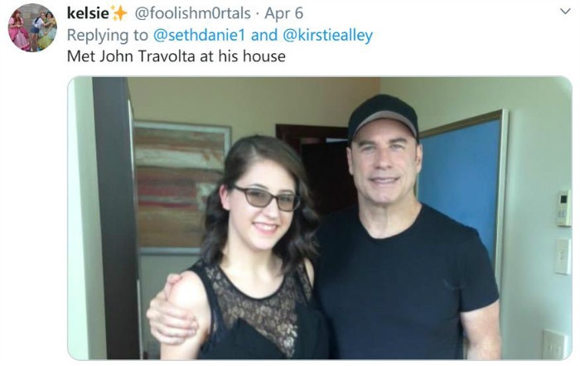Open the @sethdanie1 mention
This screenshot has height=366, width=580.
199,35
